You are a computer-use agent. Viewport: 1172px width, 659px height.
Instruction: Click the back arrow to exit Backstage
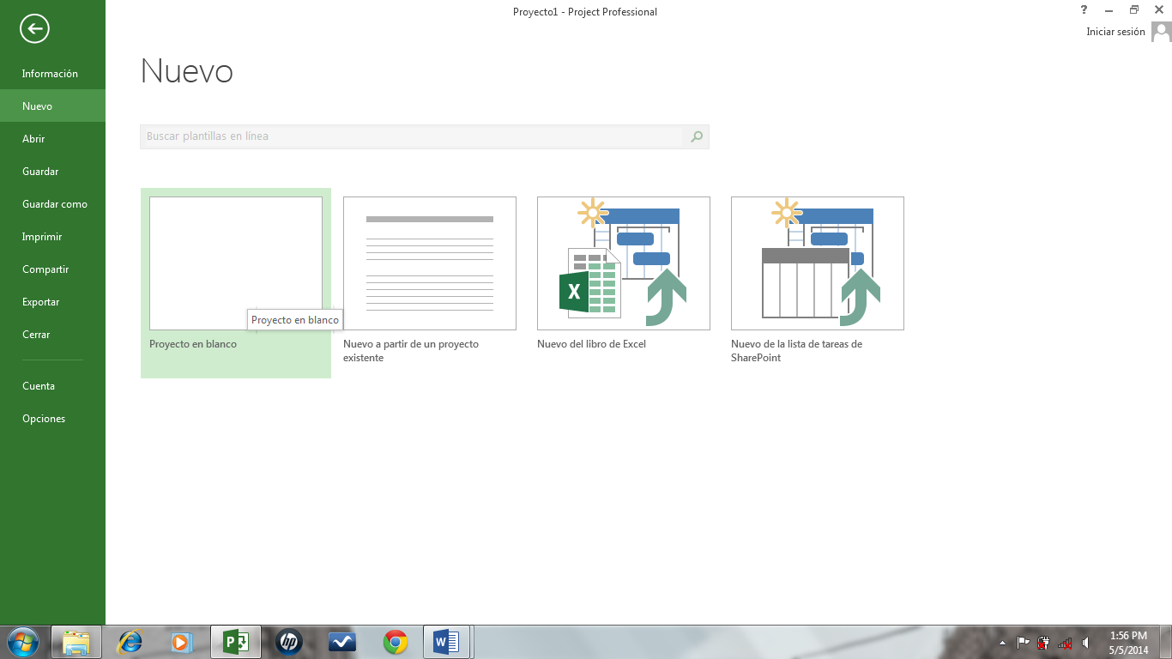click(x=34, y=29)
